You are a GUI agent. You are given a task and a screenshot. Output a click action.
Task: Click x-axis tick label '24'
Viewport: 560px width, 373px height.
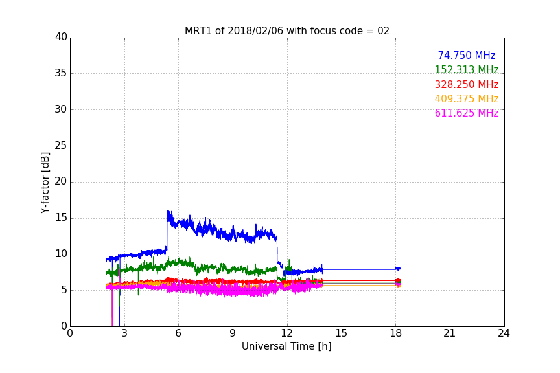[x=504, y=333]
